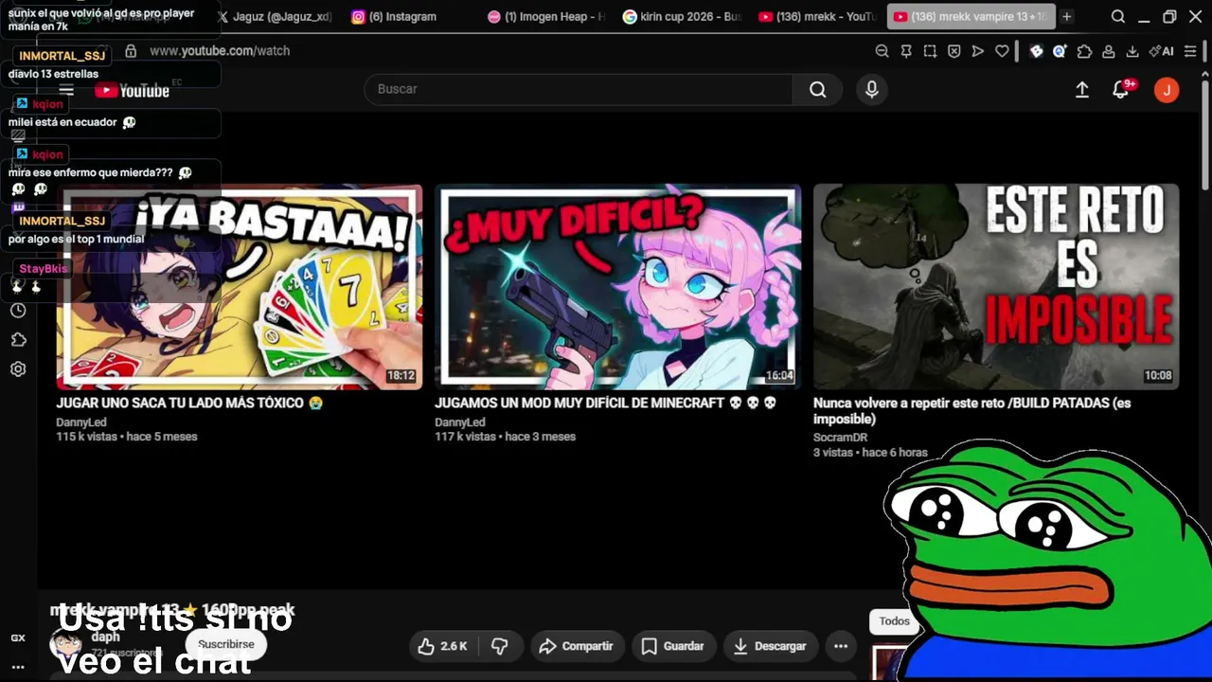Open the Easy Setup sliders icon

click(1190, 51)
